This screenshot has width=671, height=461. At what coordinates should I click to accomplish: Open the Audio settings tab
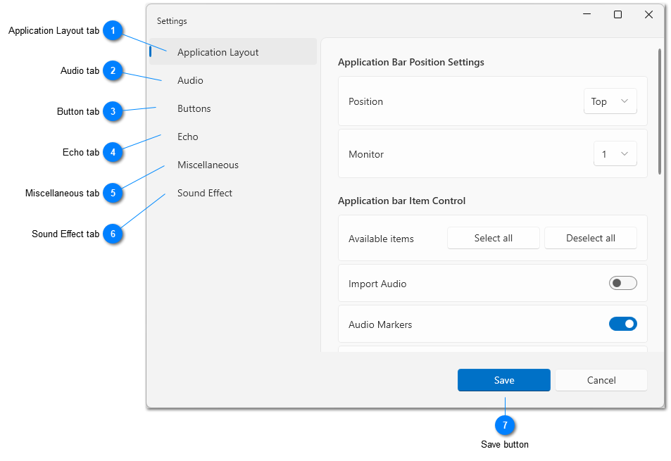[x=190, y=80]
